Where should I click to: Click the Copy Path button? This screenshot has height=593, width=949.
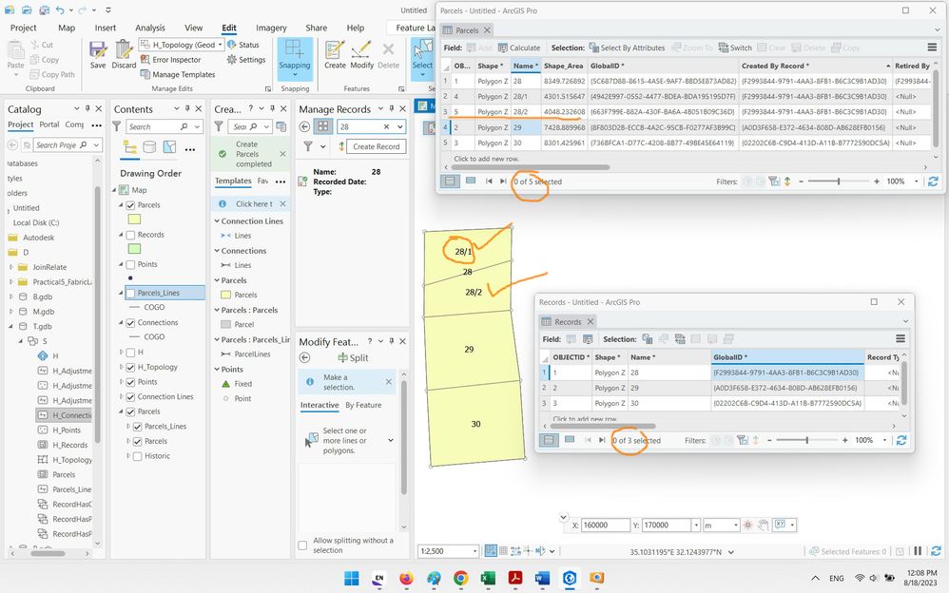pos(50,74)
